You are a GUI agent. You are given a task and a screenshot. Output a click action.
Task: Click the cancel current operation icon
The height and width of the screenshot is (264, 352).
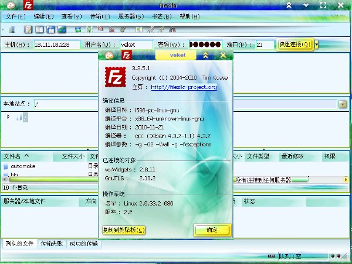[x=100, y=29]
